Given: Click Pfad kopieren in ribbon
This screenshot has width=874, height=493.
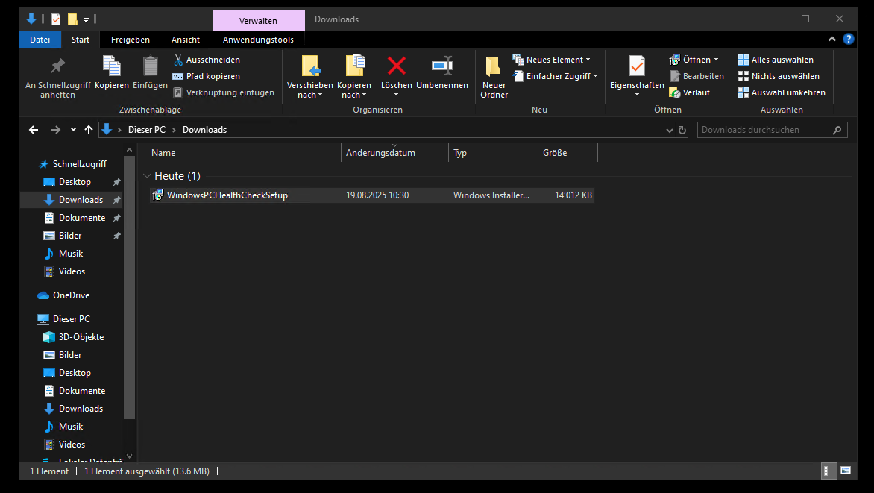Looking at the screenshot, I should [207, 76].
